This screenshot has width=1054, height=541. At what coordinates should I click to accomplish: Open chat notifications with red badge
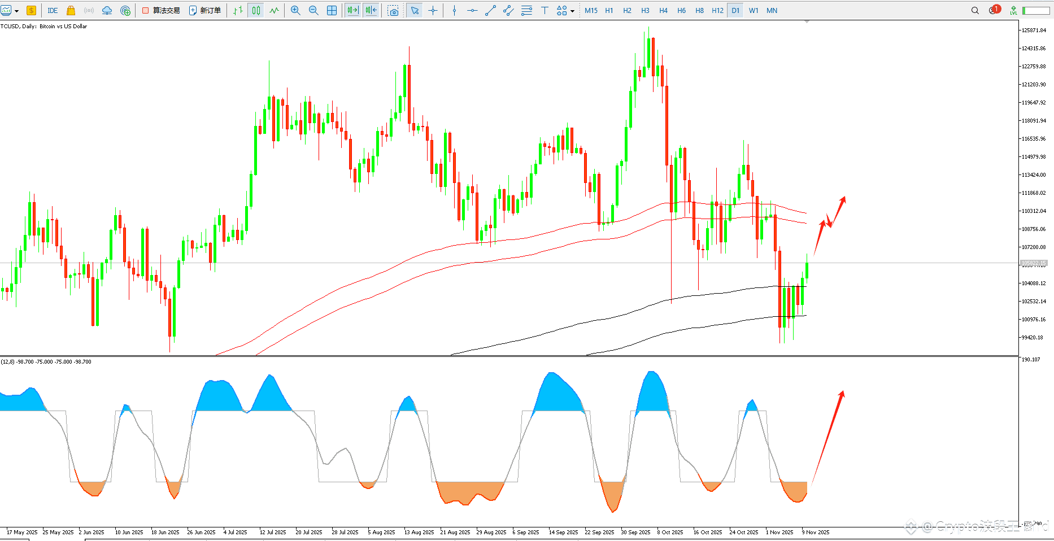pyautogui.click(x=994, y=10)
